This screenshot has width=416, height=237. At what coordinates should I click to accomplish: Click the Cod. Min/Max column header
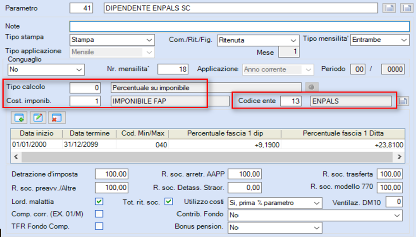(143, 133)
